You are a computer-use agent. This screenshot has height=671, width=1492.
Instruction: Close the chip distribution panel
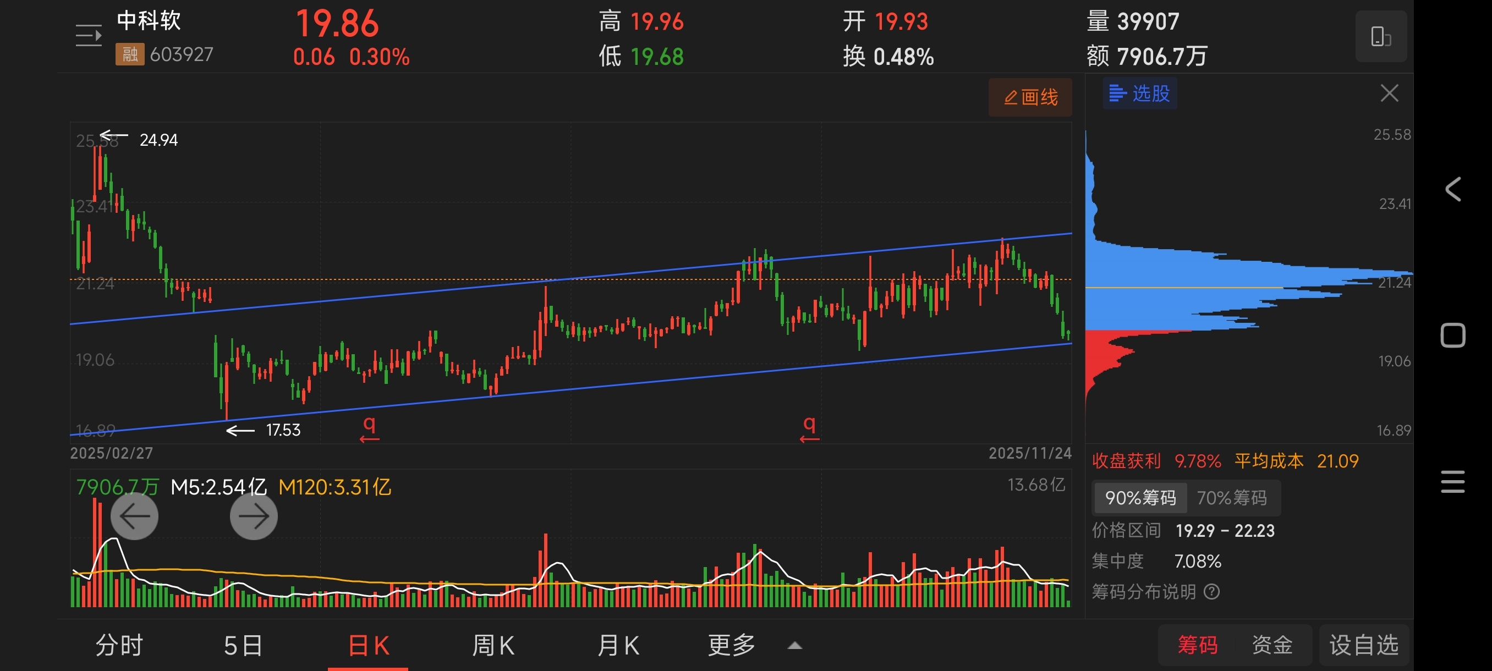tap(1389, 93)
